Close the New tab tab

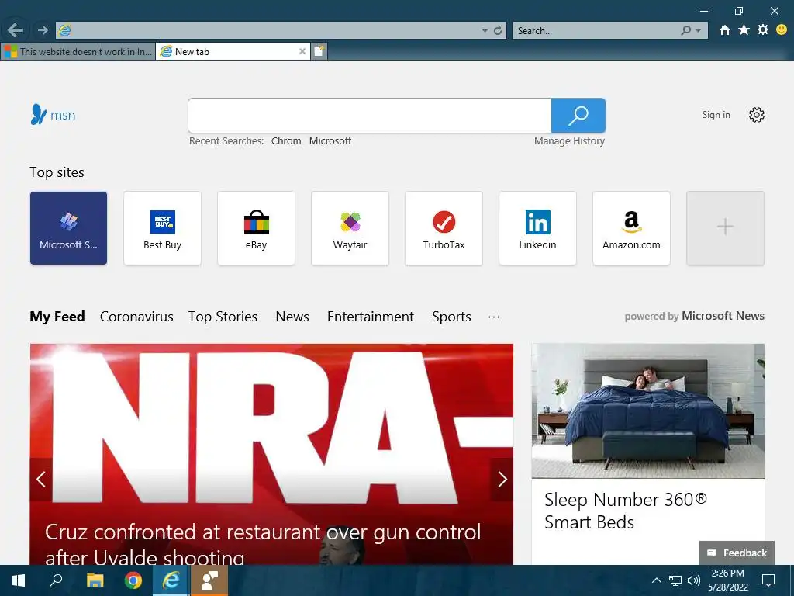coord(302,52)
